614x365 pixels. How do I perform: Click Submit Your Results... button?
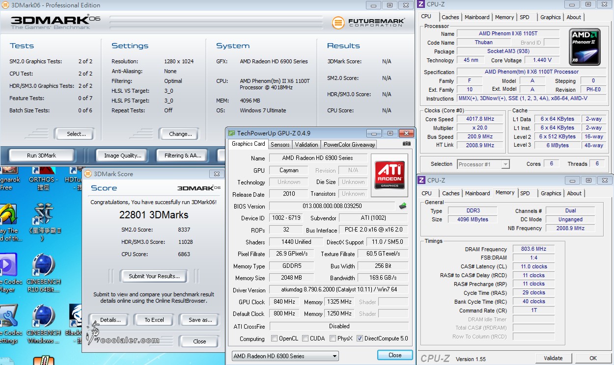click(154, 276)
